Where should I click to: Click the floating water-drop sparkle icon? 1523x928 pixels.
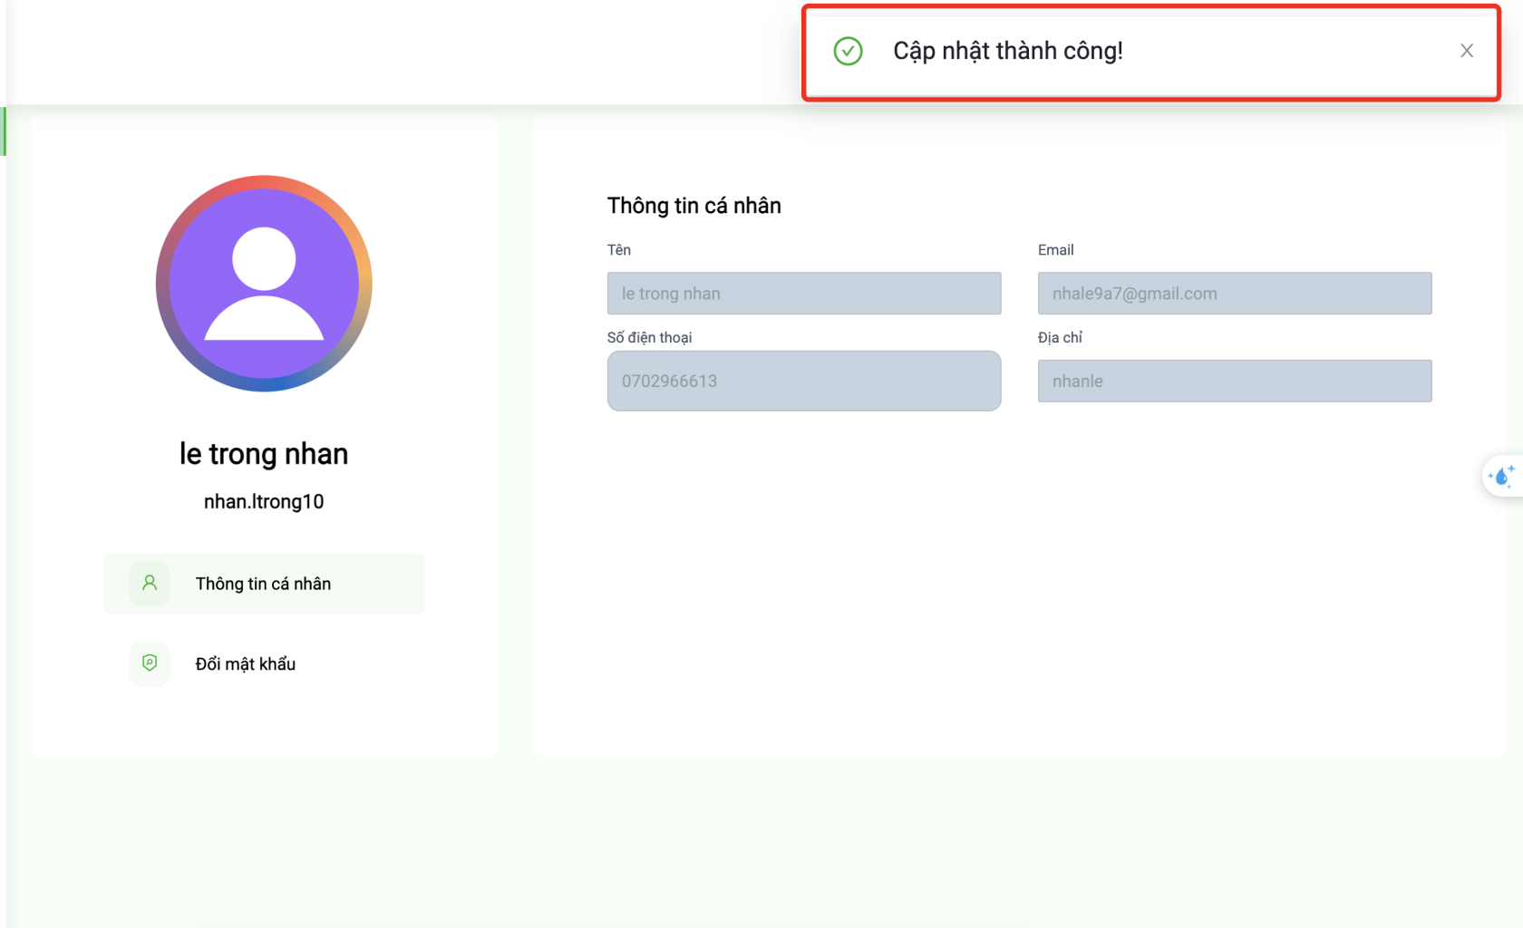pos(1501,476)
